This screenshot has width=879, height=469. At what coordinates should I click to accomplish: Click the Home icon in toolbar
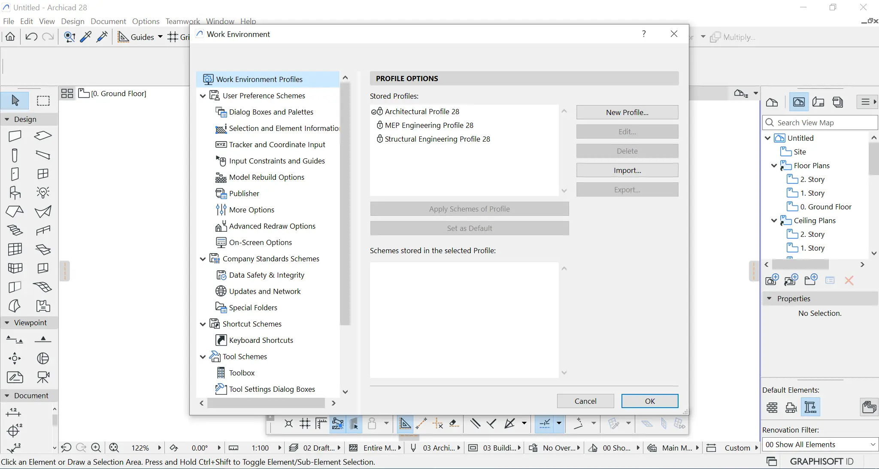tap(10, 37)
